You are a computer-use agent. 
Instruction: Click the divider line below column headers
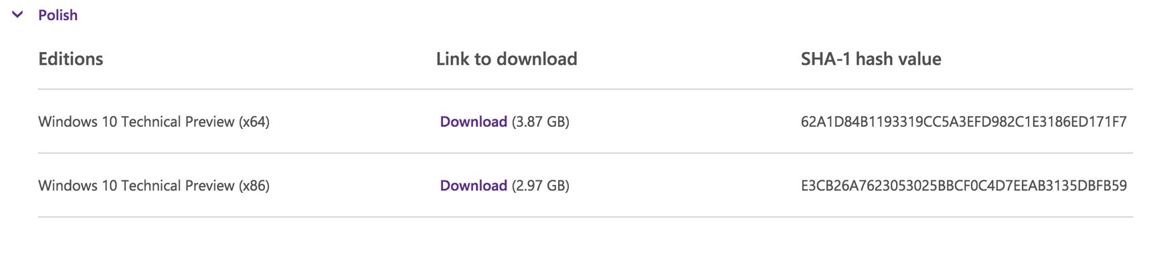(586, 89)
